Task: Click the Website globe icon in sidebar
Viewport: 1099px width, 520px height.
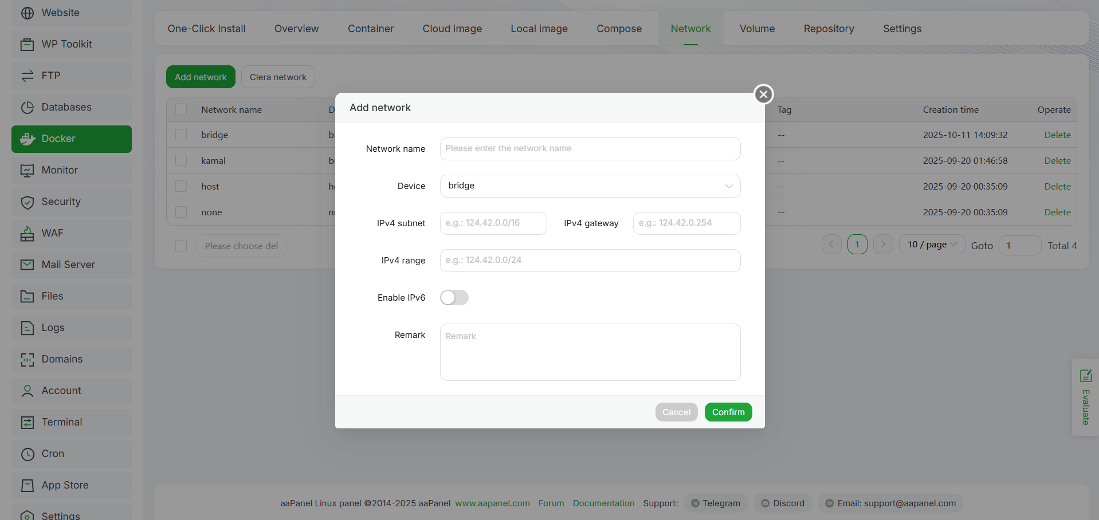Action: click(28, 13)
